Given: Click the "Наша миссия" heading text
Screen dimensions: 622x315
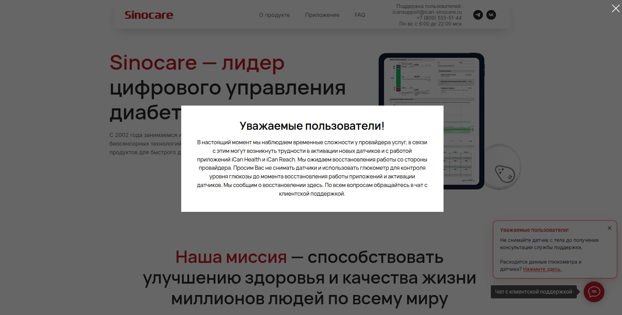Looking at the screenshot, I should 231,257.
